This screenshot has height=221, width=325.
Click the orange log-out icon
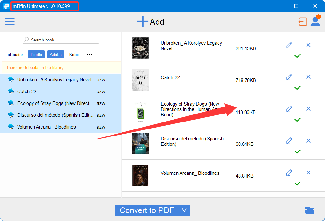[302, 22]
